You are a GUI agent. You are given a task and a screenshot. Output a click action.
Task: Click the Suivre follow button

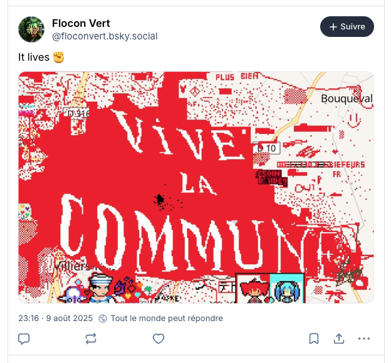347,27
